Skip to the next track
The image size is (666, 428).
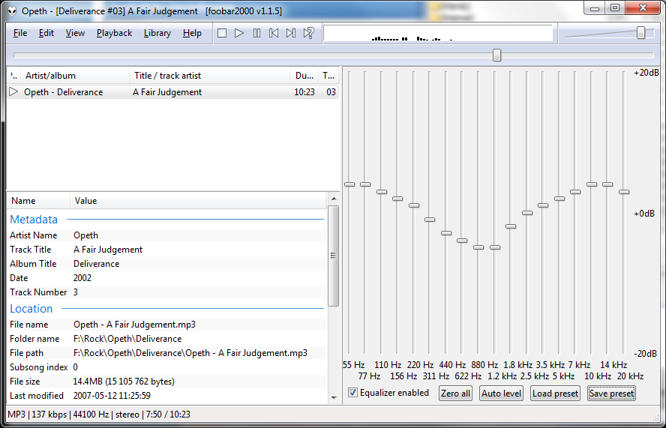tap(291, 33)
